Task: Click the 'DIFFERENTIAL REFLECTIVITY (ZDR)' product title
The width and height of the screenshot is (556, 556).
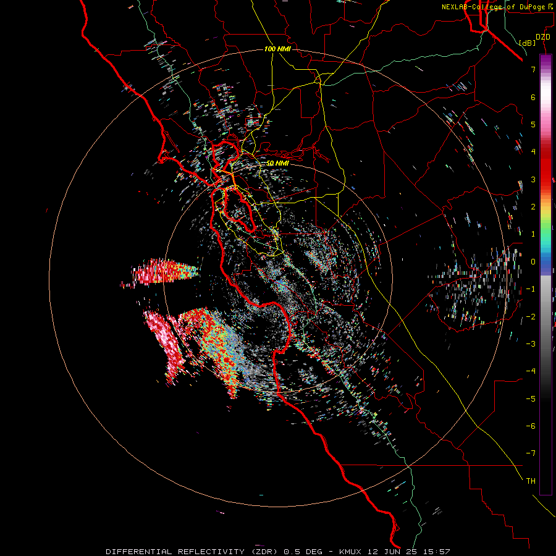Action: click(193, 552)
